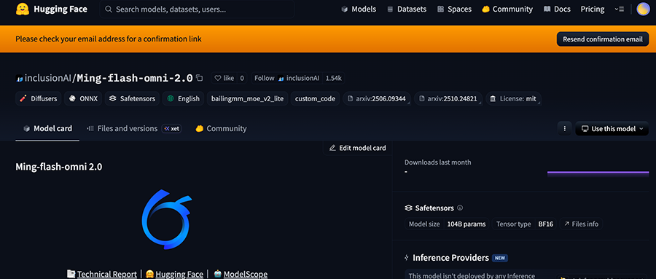Screen dimensions: 656x279
Task: Click Edit model card
Action: [x=357, y=148]
